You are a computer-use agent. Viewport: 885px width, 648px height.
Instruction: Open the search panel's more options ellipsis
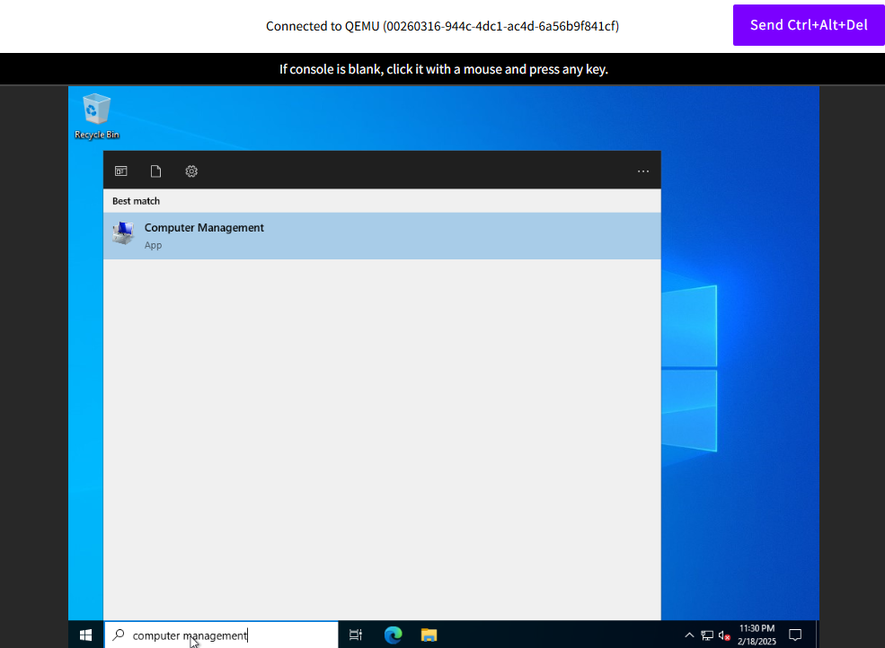pos(642,171)
